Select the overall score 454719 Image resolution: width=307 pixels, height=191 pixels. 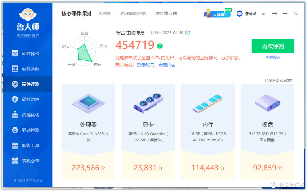[x=135, y=45]
